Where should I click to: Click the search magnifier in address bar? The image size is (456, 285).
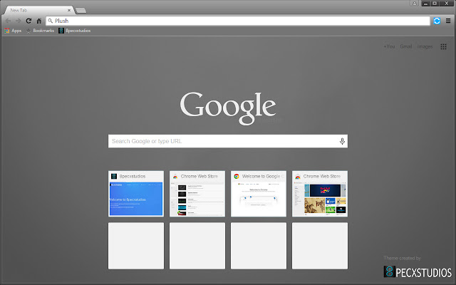point(51,21)
